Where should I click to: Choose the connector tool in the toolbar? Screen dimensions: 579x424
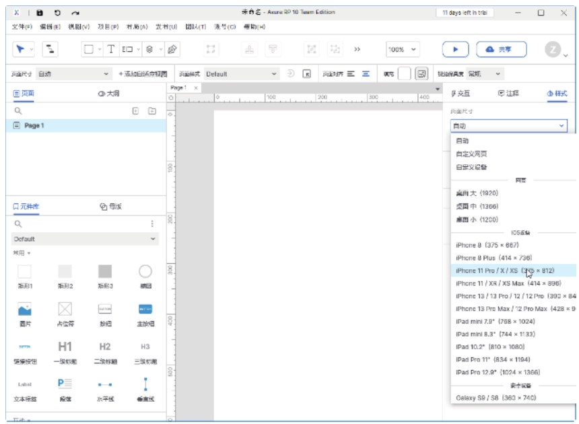tap(51, 49)
